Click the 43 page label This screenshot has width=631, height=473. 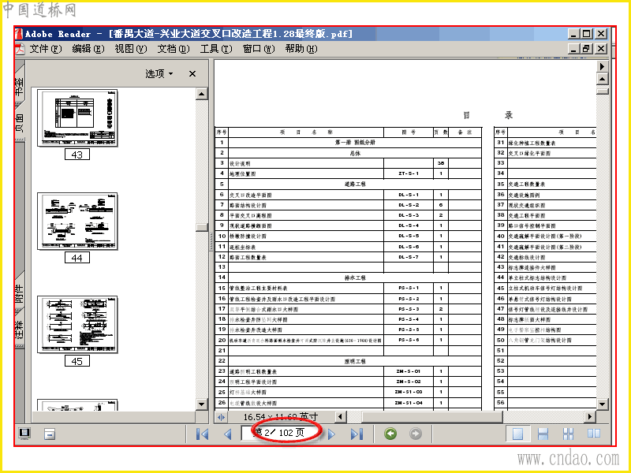[77, 155]
